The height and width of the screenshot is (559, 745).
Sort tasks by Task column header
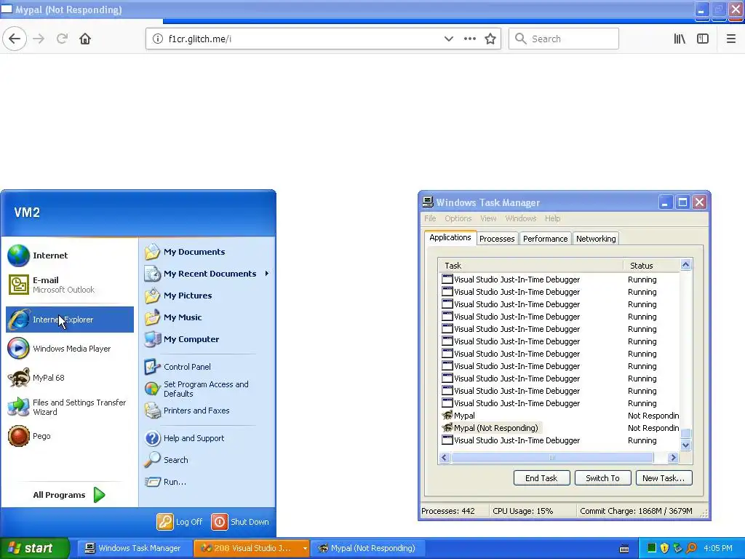click(530, 266)
